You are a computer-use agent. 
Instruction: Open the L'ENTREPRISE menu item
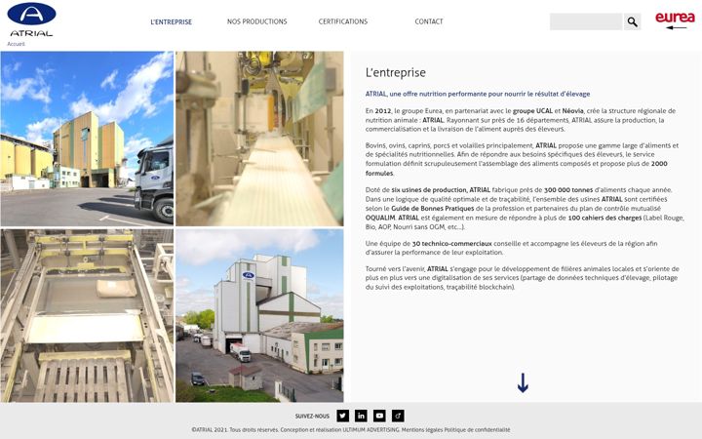pyautogui.click(x=171, y=21)
